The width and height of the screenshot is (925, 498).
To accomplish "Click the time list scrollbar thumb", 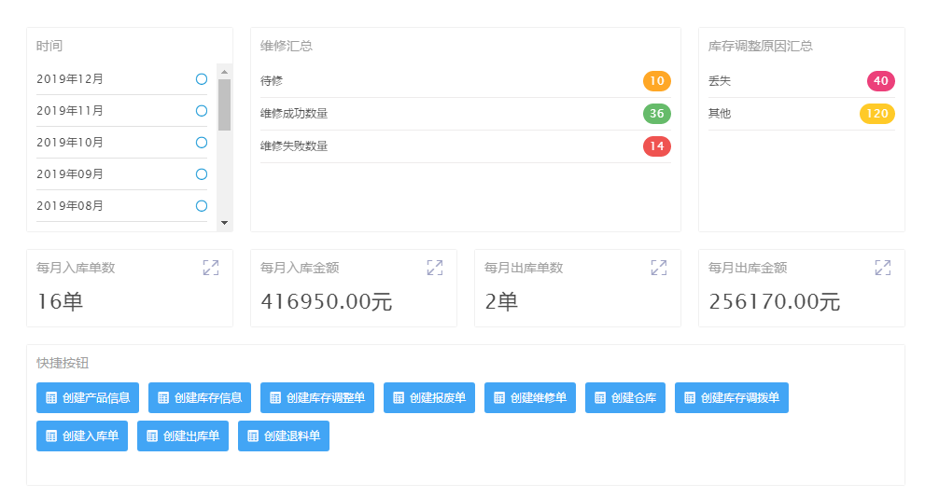I will click(224, 104).
